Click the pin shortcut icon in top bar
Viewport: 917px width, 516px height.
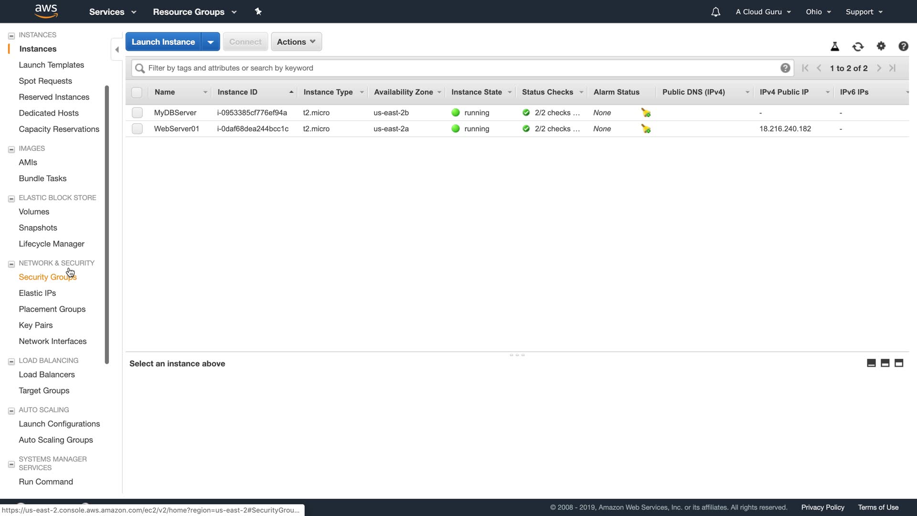[258, 11]
